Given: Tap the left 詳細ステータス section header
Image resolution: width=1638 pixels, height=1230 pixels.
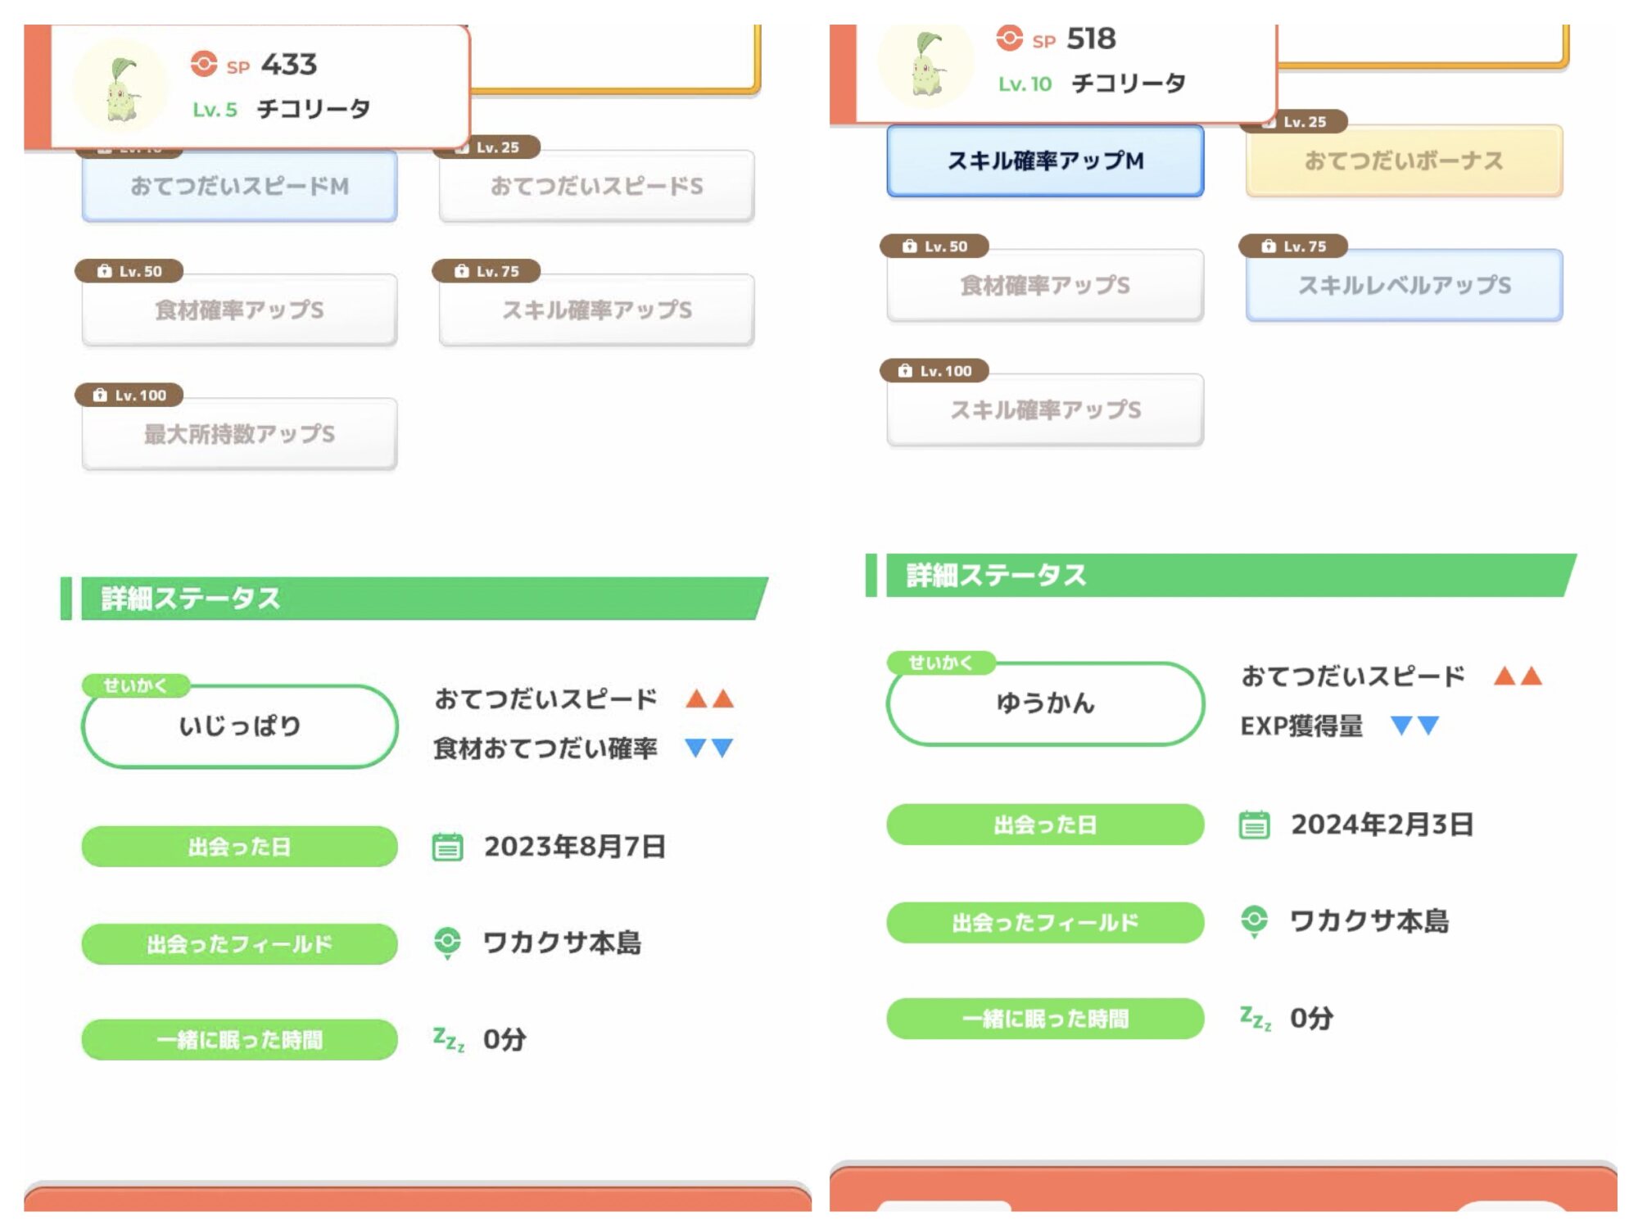Looking at the screenshot, I should pos(414,599).
